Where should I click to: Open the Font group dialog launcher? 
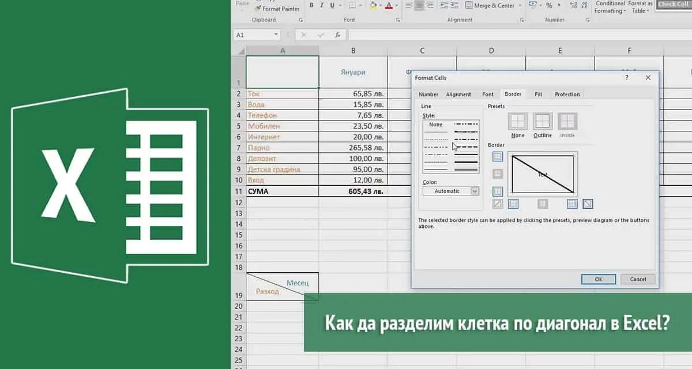point(398,20)
